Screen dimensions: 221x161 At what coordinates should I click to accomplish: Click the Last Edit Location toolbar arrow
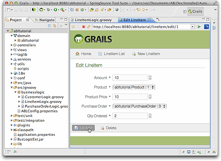pos(138,10)
